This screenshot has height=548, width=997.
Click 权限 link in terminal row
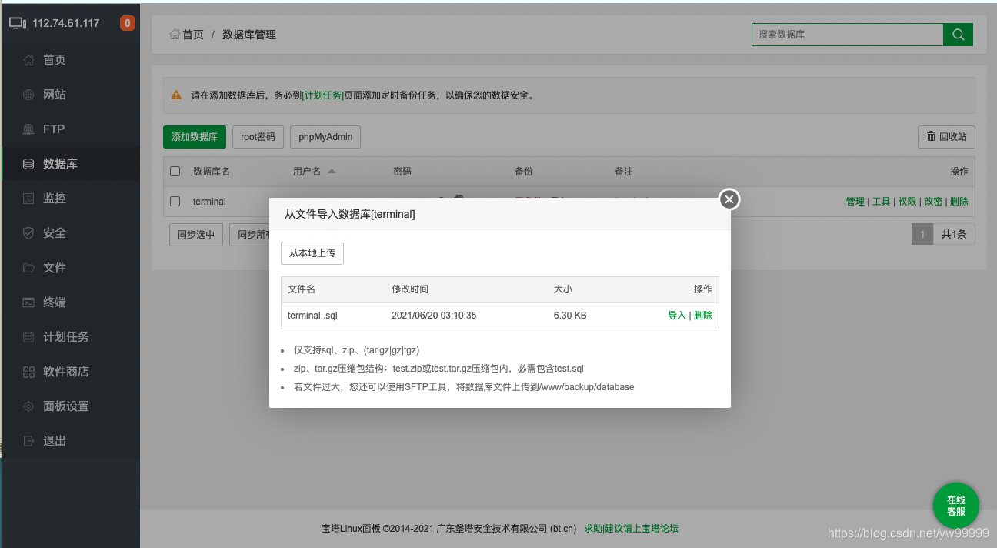(x=907, y=202)
